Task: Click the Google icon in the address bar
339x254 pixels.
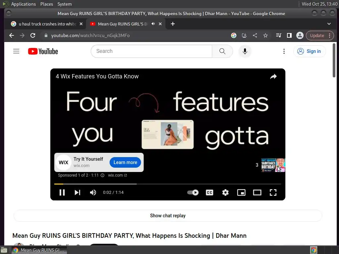Action: [x=234, y=35]
